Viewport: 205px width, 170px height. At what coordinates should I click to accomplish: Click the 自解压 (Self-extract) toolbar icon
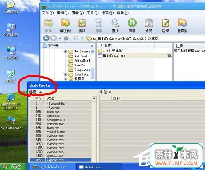(182, 26)
